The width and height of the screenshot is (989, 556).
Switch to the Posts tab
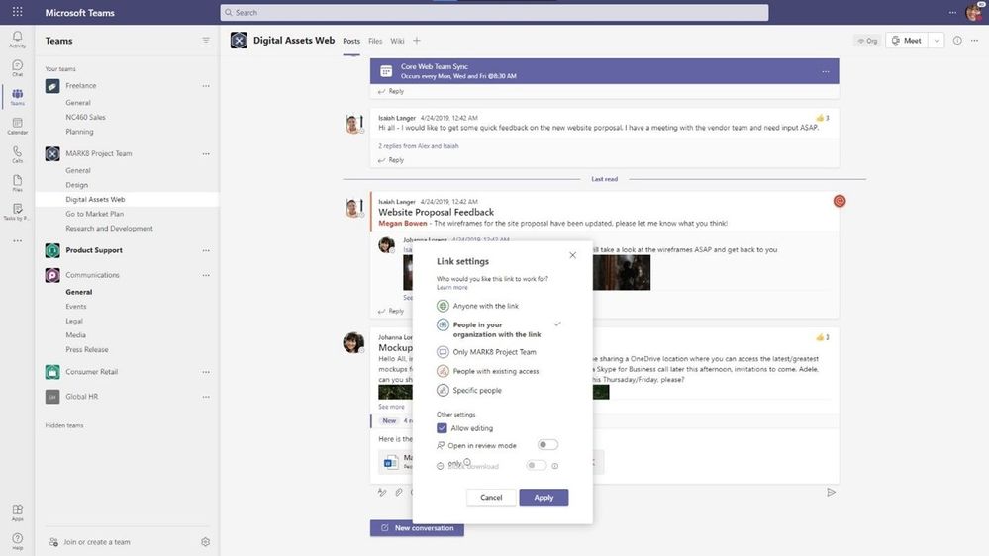pyautogui.click(x=351, y=41)
